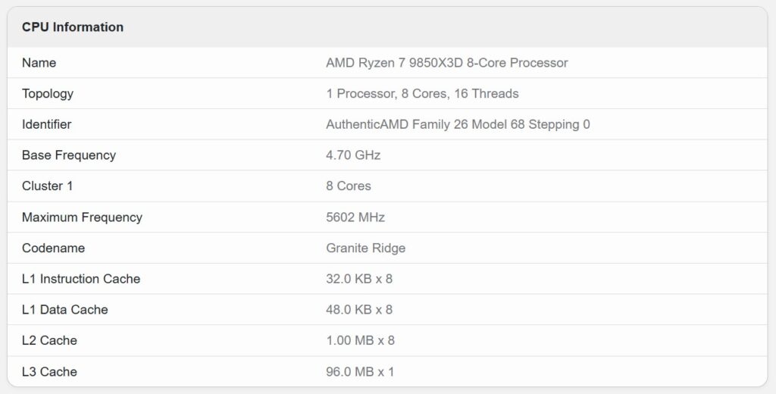Viewport: 776px width, 394px height.
Task: Click the Codename row label
Action: pos(53,249)
